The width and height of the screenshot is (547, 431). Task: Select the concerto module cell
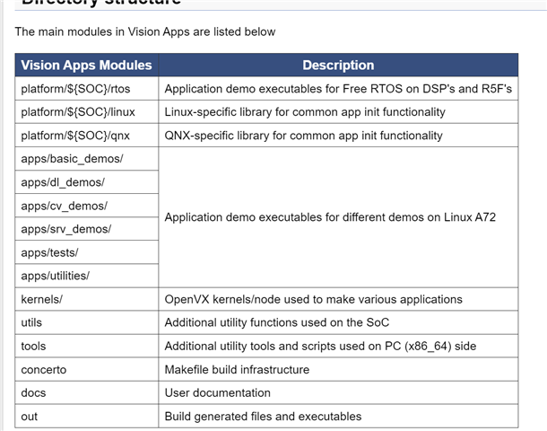coord(86,370)
